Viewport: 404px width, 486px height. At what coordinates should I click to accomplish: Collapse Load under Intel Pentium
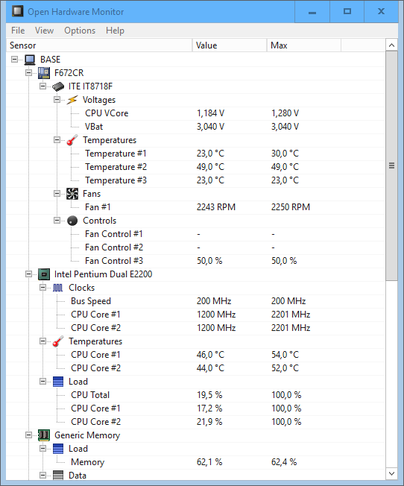[x=42, y=381]
